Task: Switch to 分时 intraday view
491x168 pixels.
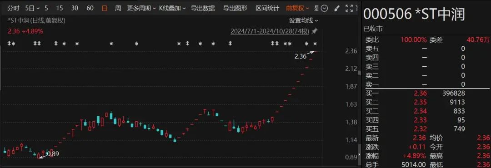Action: 14,8
